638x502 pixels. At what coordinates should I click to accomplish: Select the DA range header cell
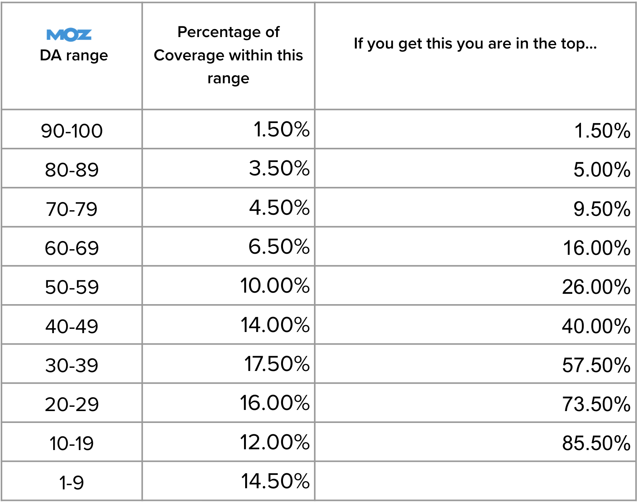pyautogui.click(x=74, y=55)
